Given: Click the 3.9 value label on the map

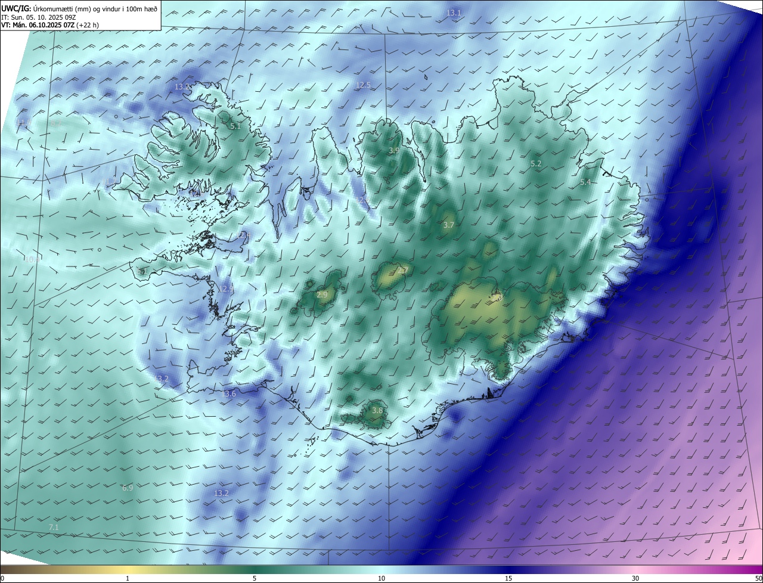Looking at the screenshot, I should [x=394, y=150].
